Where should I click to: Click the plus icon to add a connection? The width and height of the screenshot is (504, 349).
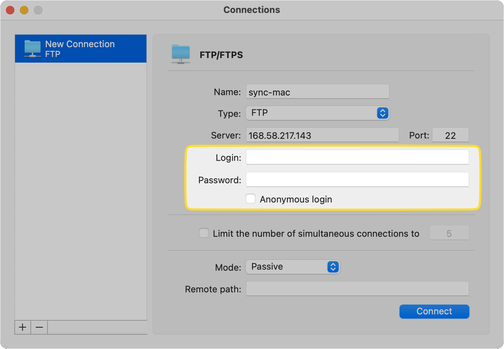(x=22, y=327)
